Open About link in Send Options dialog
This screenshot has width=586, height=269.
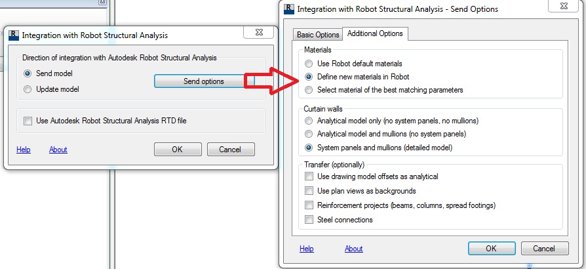pyautogui.click(x=353, y=249)
